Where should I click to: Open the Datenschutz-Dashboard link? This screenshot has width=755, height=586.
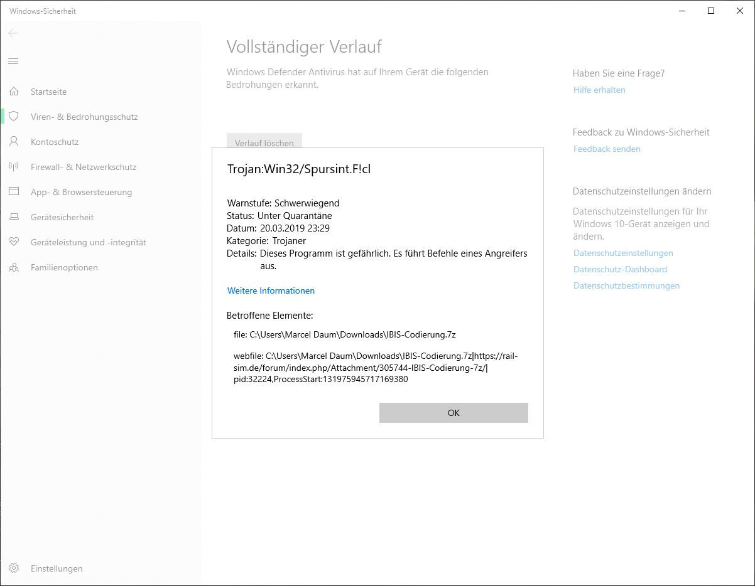(x=620, y=269)
